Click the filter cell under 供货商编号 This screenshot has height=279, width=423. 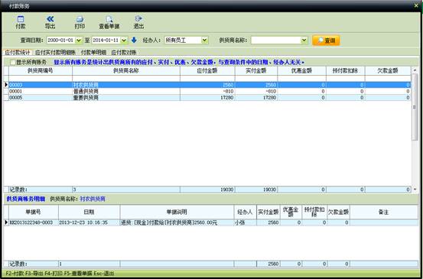(41, 79)
